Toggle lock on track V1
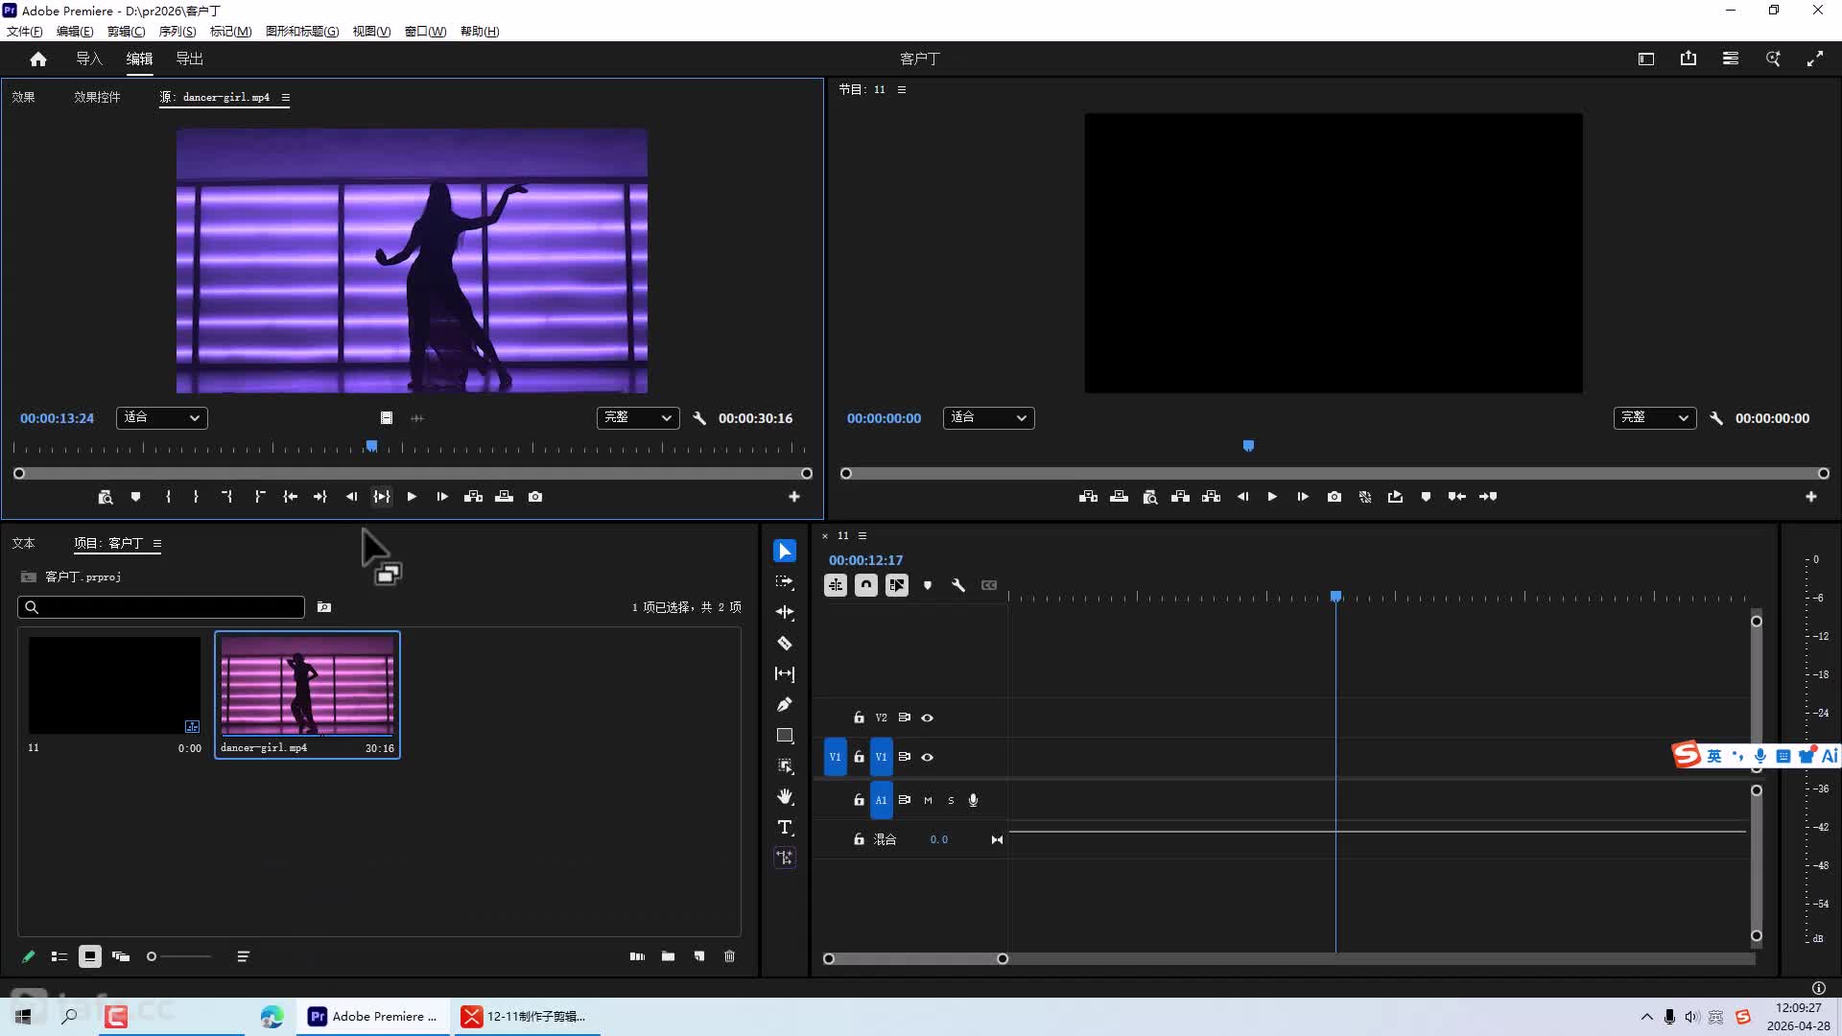Image resolution: width=1842 pixels, height=1036 pixels. pyautogui.click(x=859, y=757)
